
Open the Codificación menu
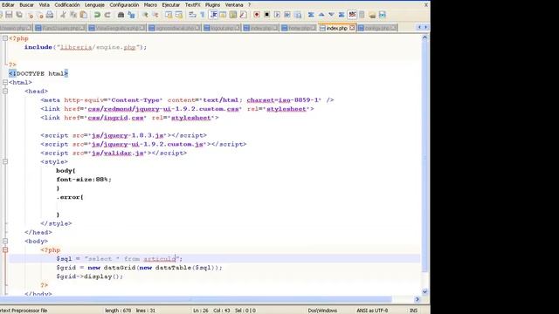67,4
